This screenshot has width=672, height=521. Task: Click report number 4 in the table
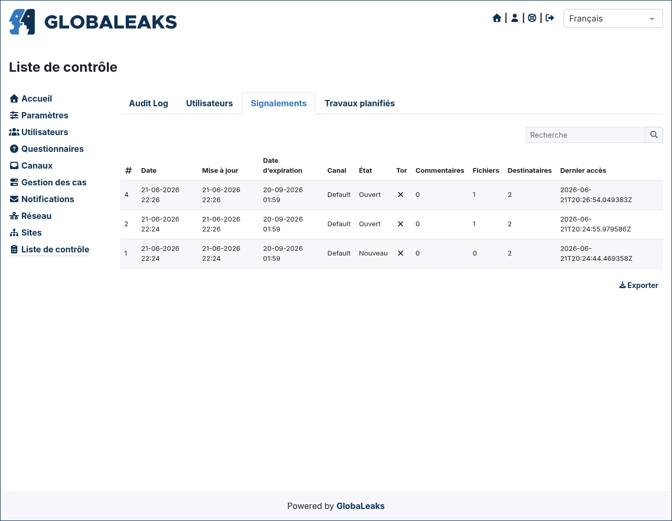126,194
